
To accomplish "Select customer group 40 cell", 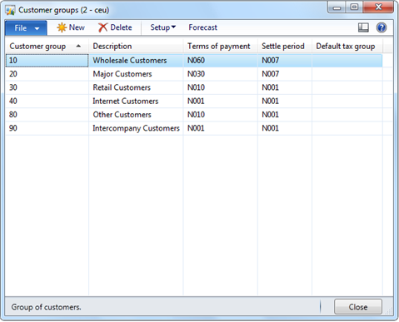I will [x=47, y=101].
